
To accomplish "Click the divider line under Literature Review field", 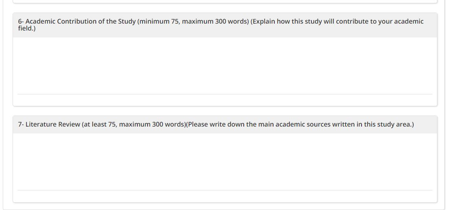I will [x=225, y=190].
